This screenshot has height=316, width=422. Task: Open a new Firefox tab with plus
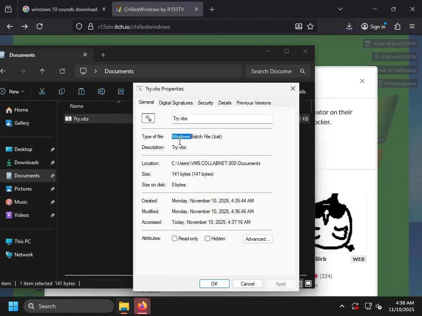212,9
